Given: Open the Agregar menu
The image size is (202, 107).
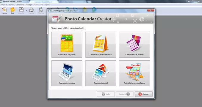Looking at the screenshot, I should click(29, 5).
